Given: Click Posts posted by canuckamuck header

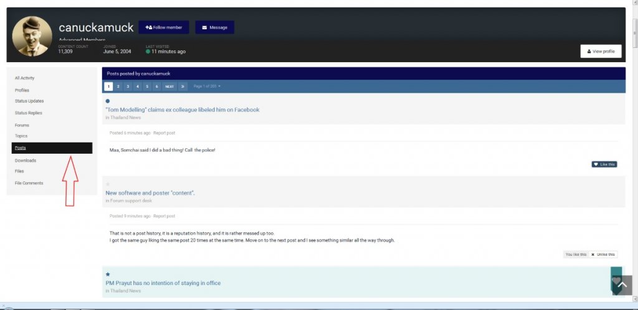Looking at the screenshot, I should tap(138, 73).
